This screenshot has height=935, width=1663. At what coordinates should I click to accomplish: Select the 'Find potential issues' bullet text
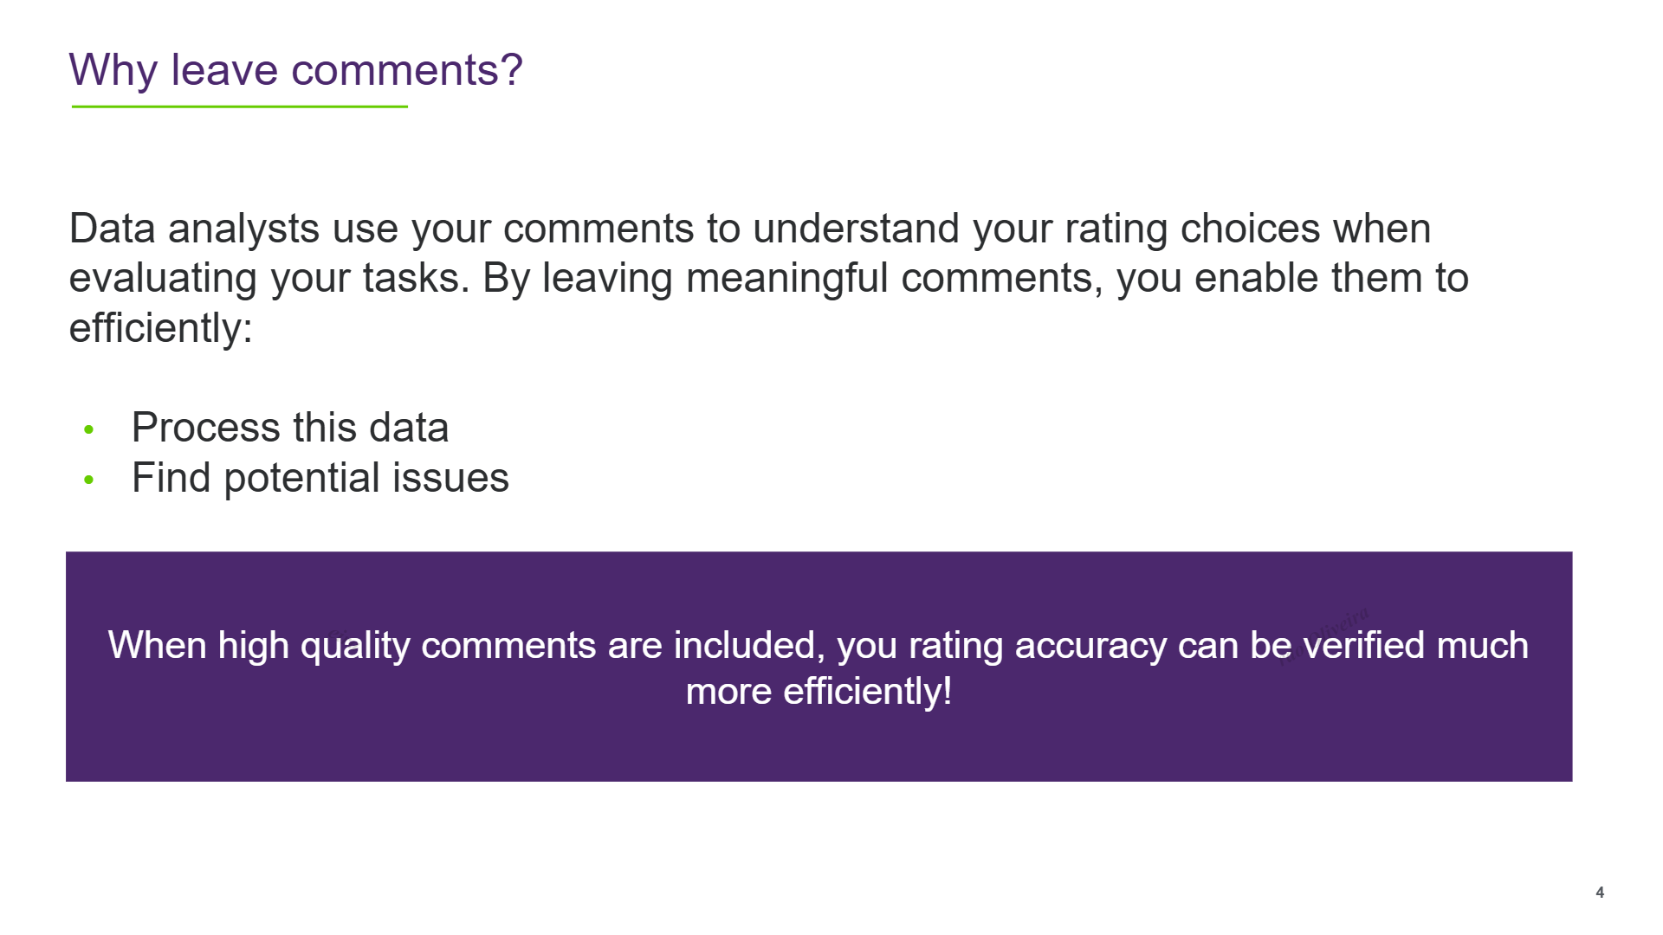click(320, 478)
